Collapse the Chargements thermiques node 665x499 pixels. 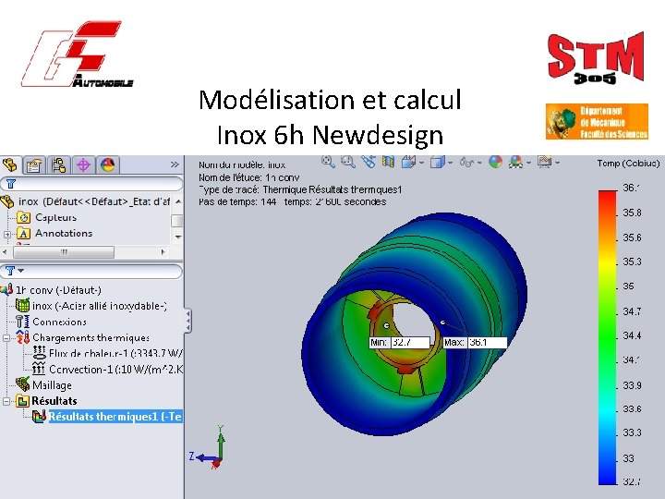6,338
